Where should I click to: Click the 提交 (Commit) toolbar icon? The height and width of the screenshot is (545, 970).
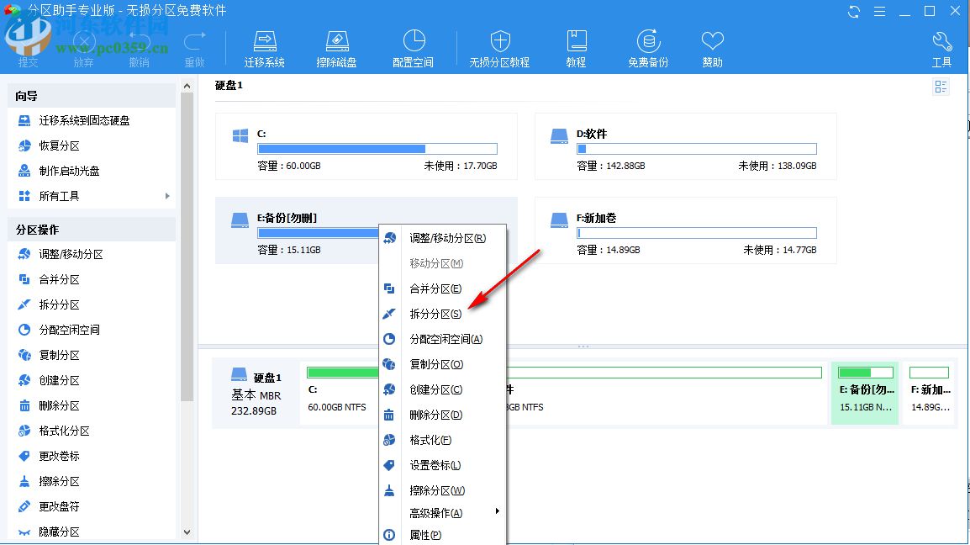point(28,46)
